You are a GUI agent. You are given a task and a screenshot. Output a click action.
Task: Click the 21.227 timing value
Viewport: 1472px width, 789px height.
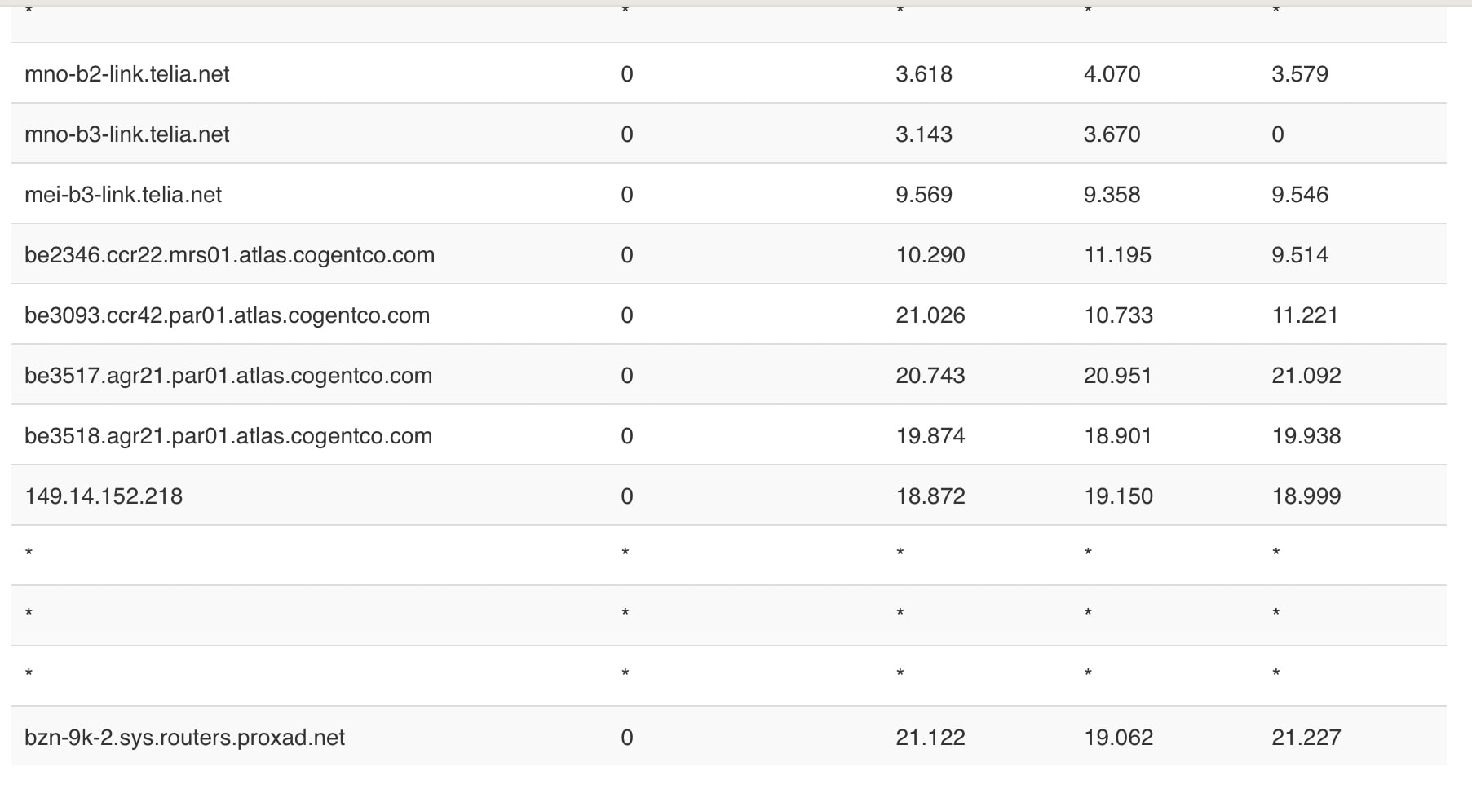1306,738
